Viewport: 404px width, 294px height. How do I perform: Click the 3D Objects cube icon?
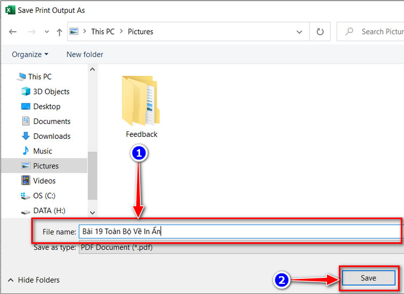(x=25, y=92)
